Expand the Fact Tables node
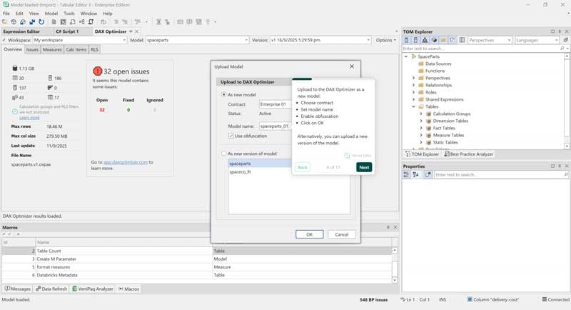 pyautogui.click(x=421, y=129)
